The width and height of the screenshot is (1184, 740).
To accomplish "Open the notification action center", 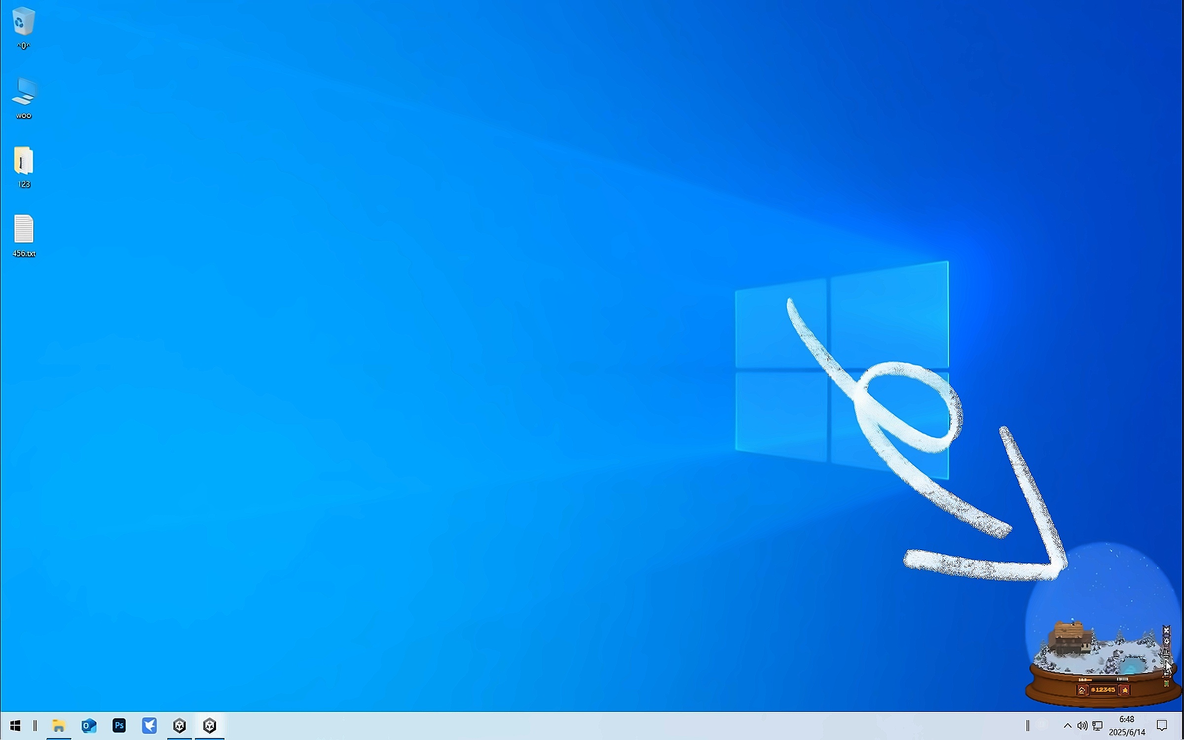I will pos(1162,725).
